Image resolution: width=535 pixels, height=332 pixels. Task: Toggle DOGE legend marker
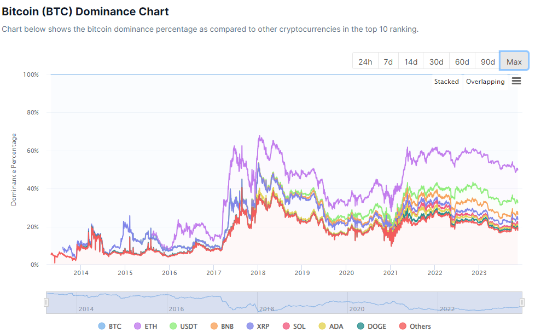(x=360, y=327)
